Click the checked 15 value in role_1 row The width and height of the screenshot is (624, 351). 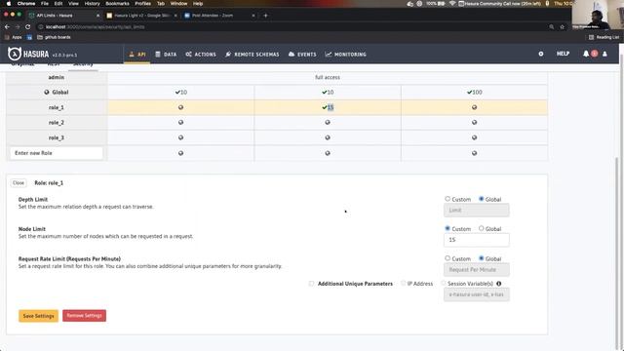point(328,107)
